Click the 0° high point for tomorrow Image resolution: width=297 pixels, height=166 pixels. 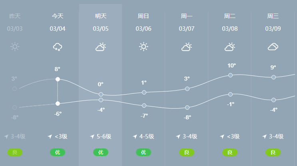tap(101, 94)
